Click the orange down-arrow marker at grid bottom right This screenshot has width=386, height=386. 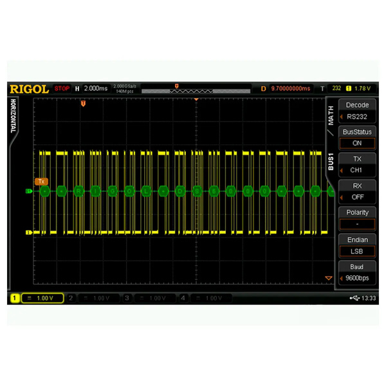(x=329, y=279)
